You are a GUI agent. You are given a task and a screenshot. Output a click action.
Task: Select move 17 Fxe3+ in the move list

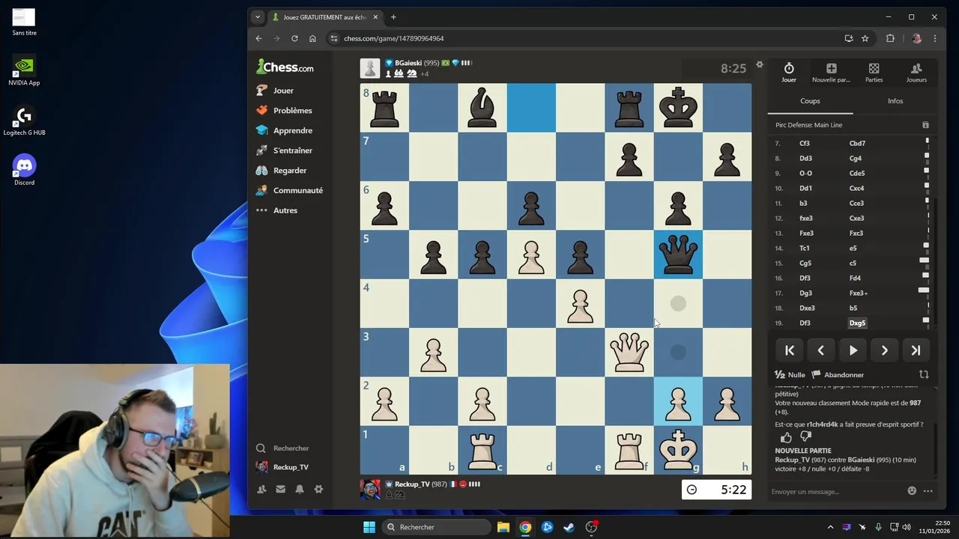pos(859,293)
